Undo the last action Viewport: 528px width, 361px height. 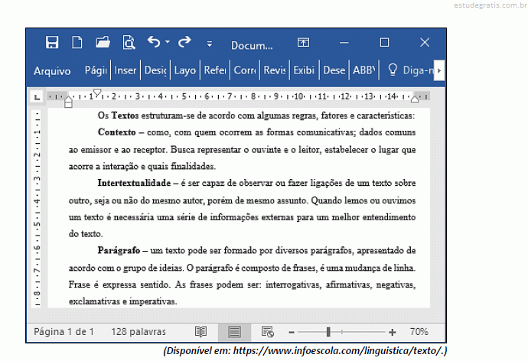point(154,42)
